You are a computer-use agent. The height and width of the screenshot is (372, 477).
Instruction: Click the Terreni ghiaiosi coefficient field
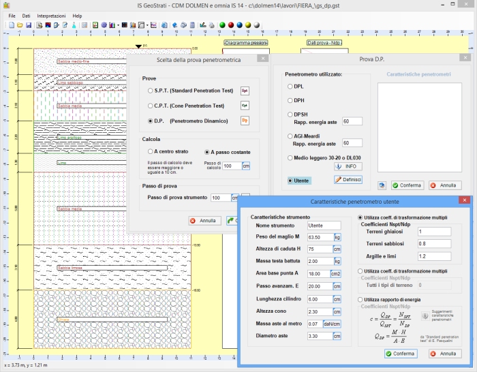tap(434, 232)
